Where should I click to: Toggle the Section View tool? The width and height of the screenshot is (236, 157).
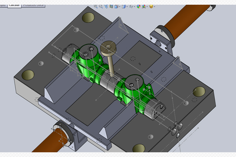111,7
